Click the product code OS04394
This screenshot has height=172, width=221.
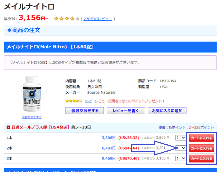[168, 81]
